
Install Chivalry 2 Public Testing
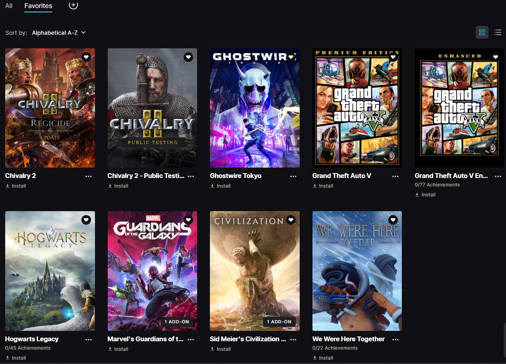[119, 186]
